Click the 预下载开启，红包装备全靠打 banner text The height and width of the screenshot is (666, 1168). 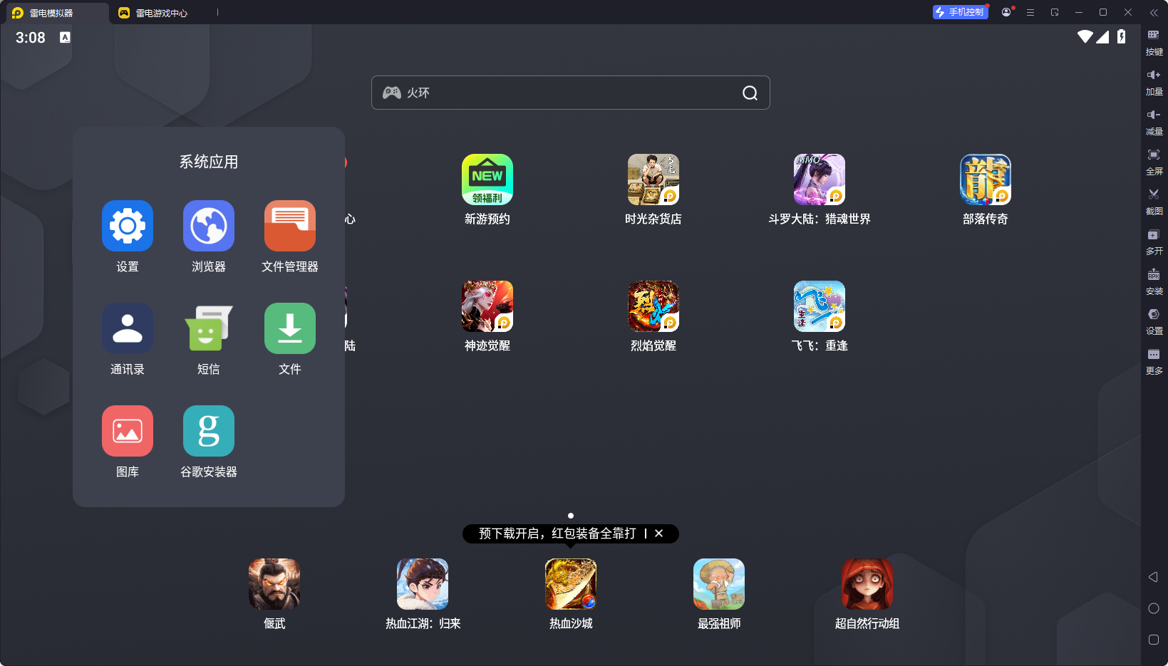pyautogui.click(x=557, y=534)
